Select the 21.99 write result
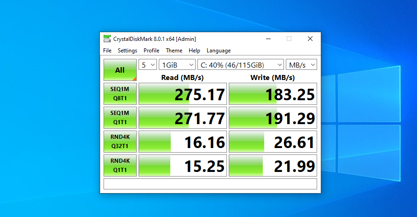This screenshot has height=217, width=417. (273, 166)
